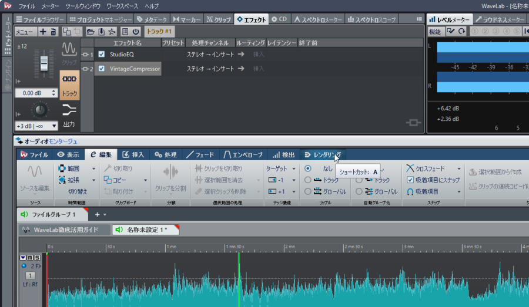
Task: Switch to the フェード ribbon tab
Action: pos(200,155)
